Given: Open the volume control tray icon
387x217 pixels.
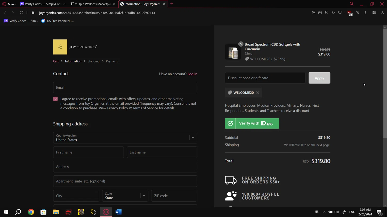Looking at the screenshot, I should (x=336, y=212).
